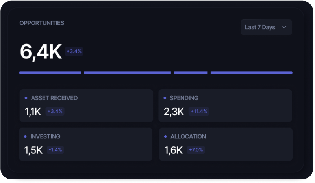Click the +3.4% badge beside 6,4K
The height and width of the screenshot is (183, 315).
point(74,51)
